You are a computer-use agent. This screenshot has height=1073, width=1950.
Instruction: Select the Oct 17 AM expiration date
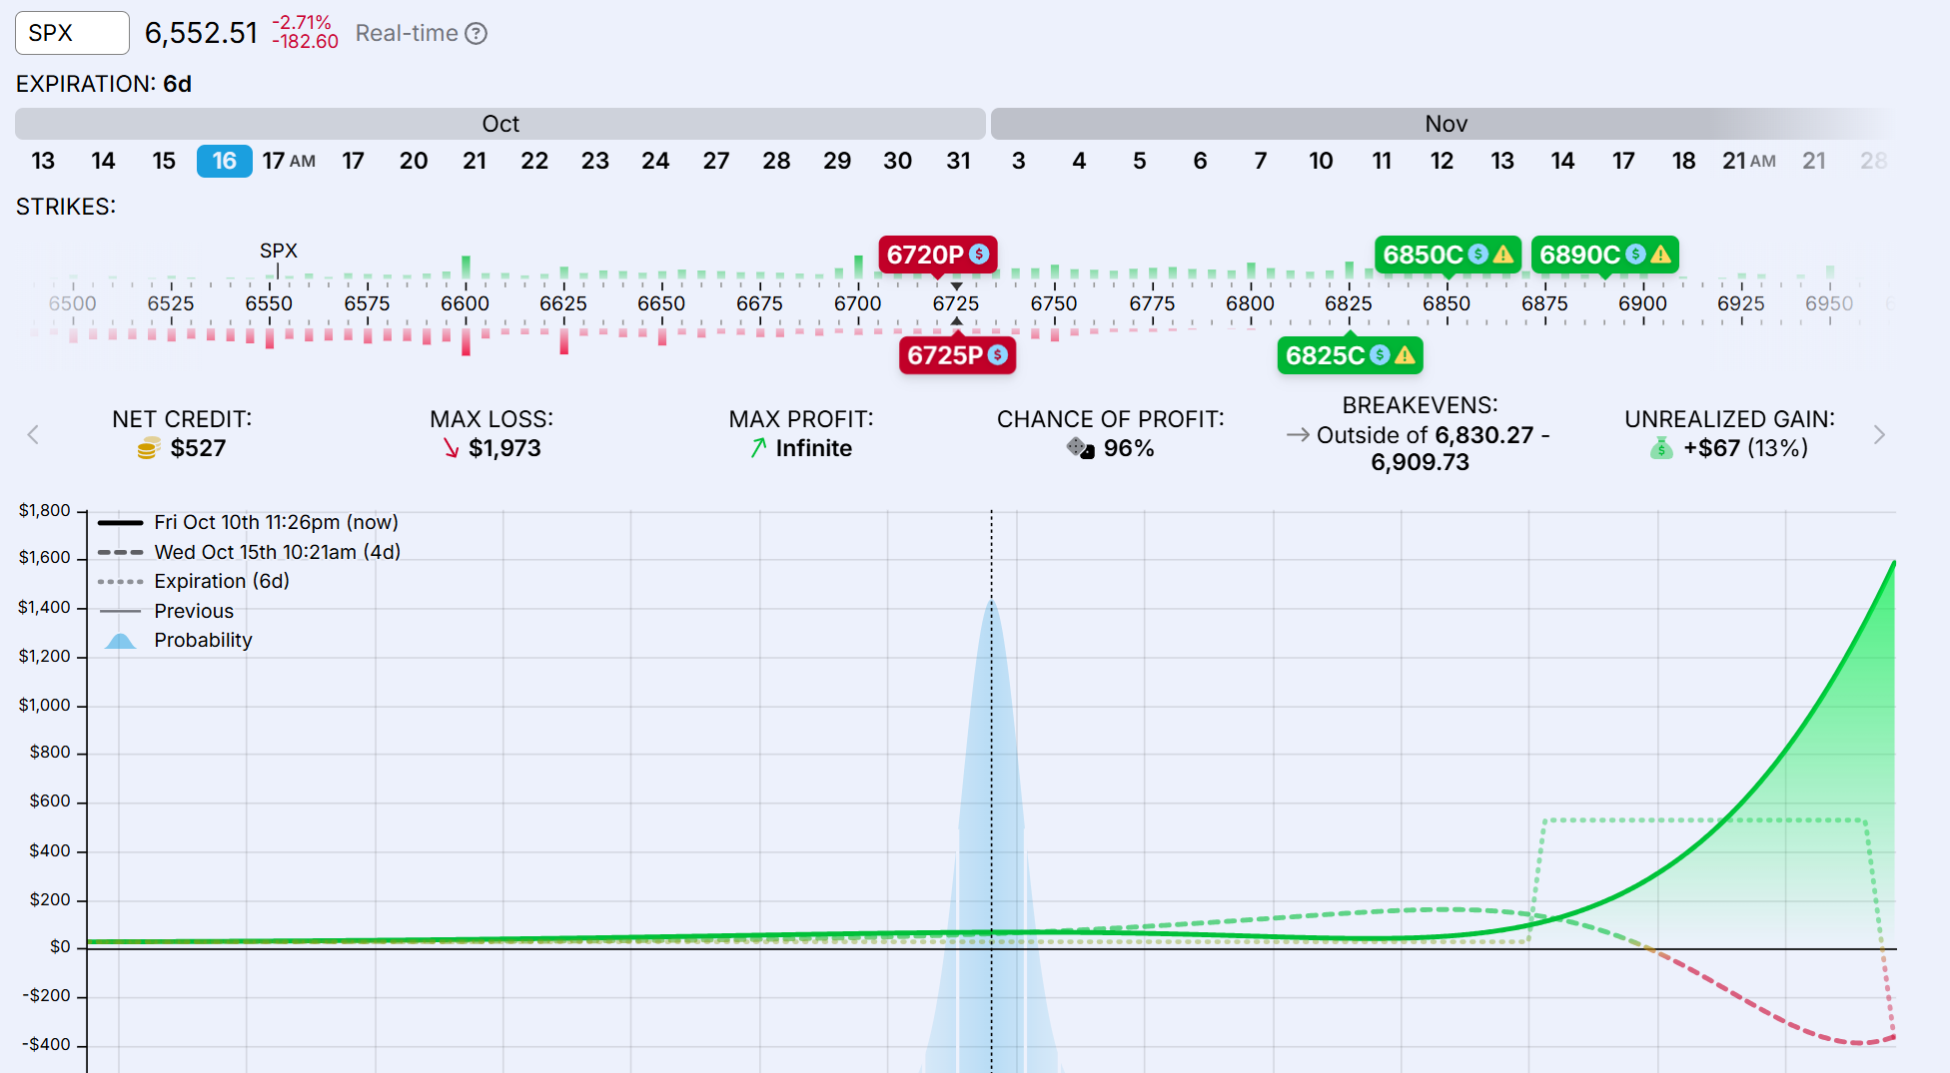pyautogui.click(x=288, y=161)
